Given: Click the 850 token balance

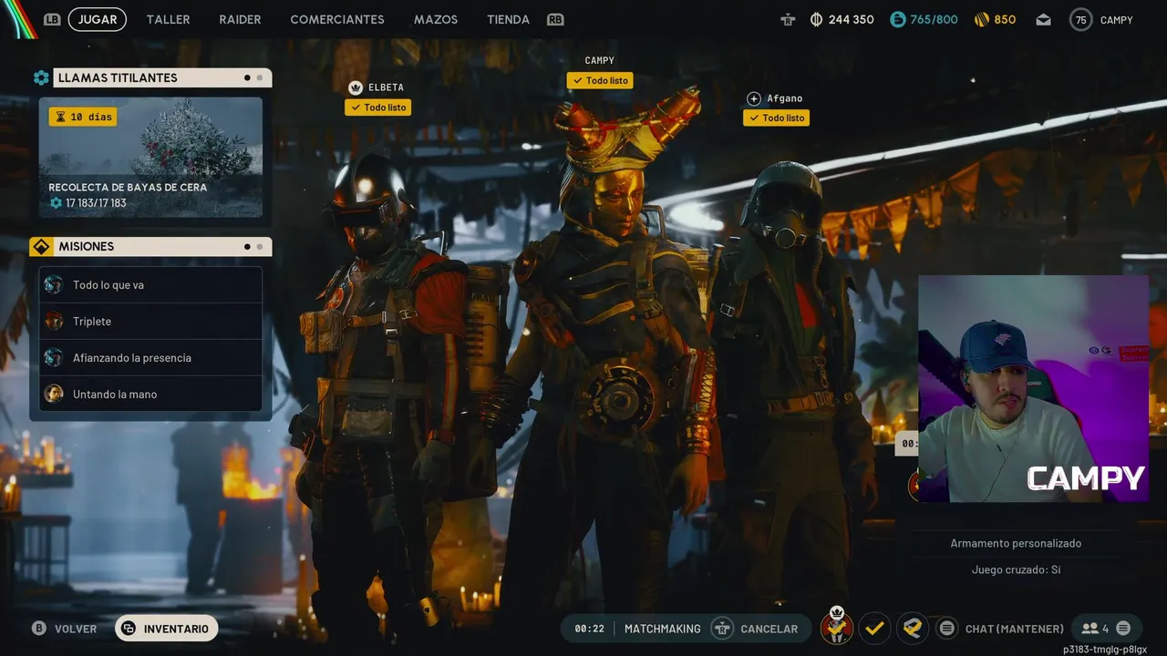Looking at the screenshot, I should coord(1005,19).
